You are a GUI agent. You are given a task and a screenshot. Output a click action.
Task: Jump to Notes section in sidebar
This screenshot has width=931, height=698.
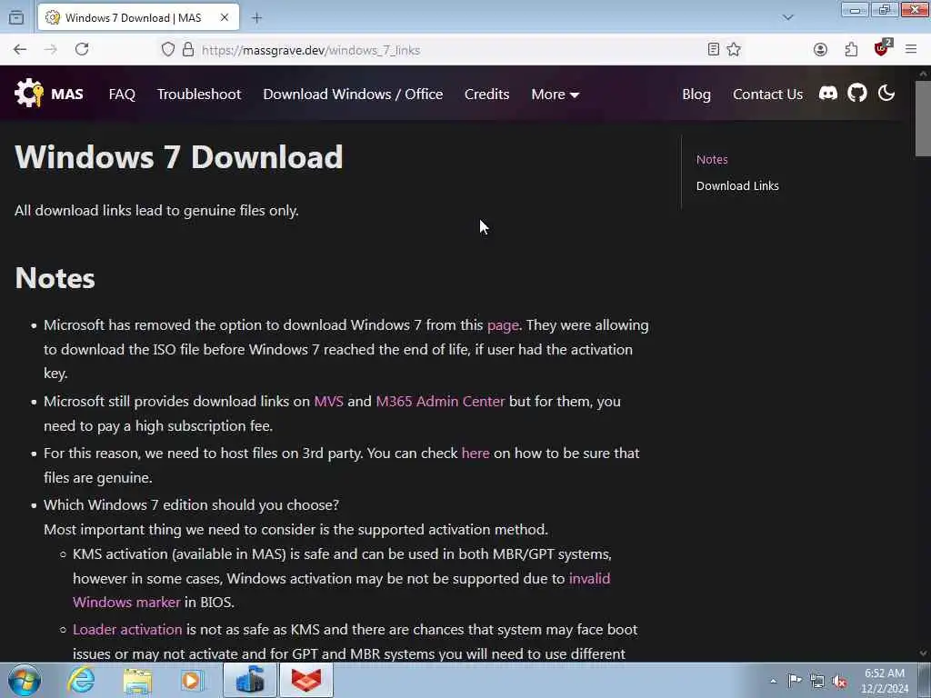(x=712, y=159)
